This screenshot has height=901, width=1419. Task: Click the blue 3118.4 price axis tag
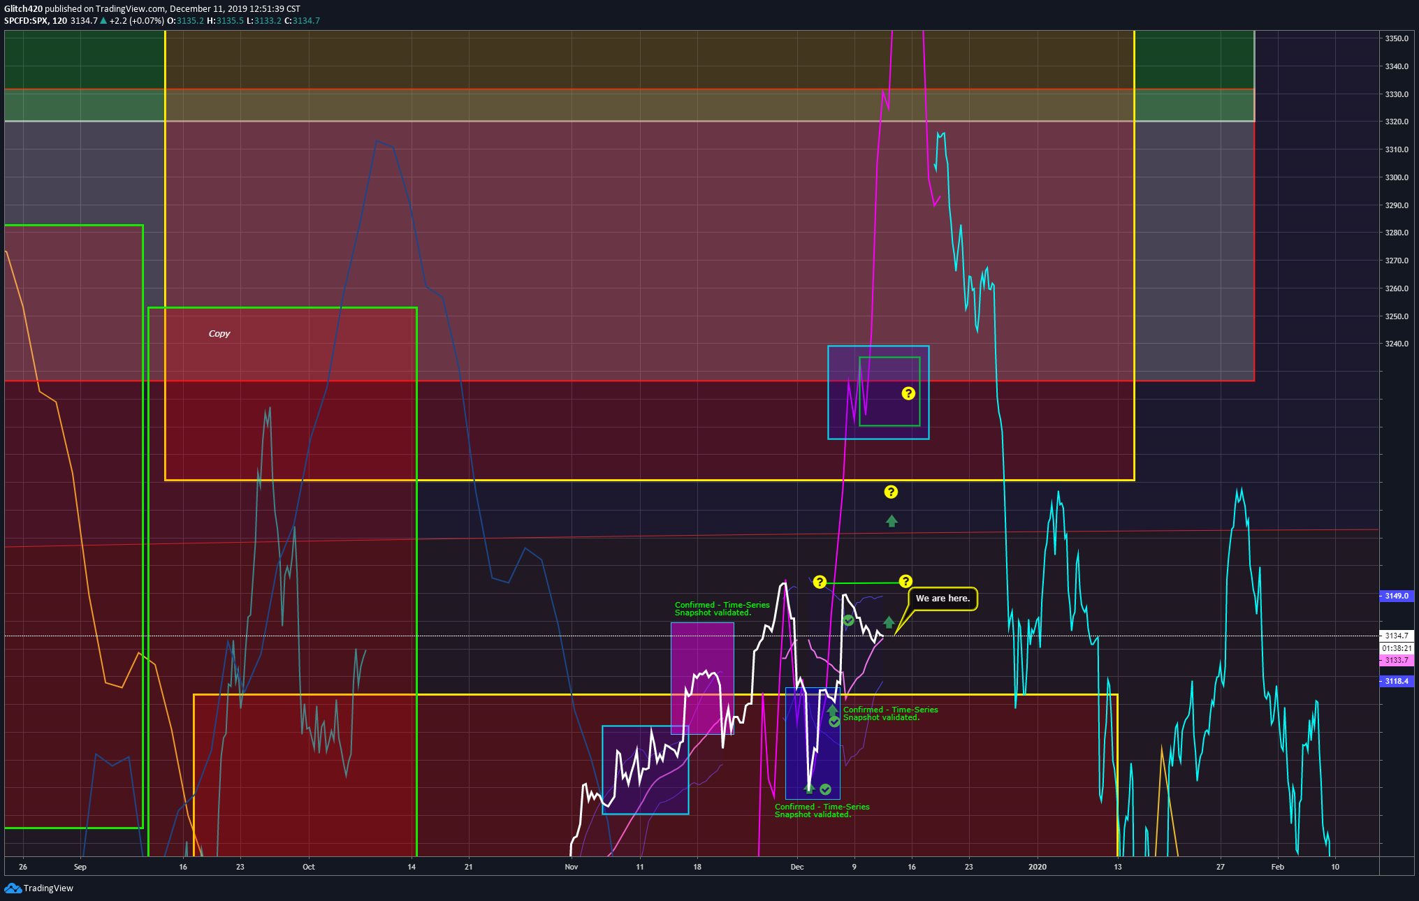[1397, 681]
